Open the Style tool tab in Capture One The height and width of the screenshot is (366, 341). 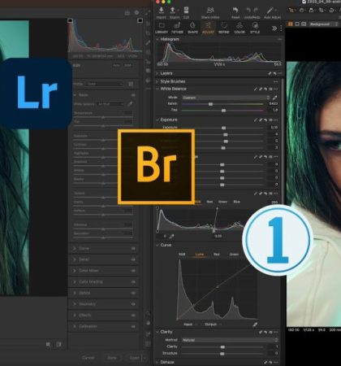[x=255, y=28]
